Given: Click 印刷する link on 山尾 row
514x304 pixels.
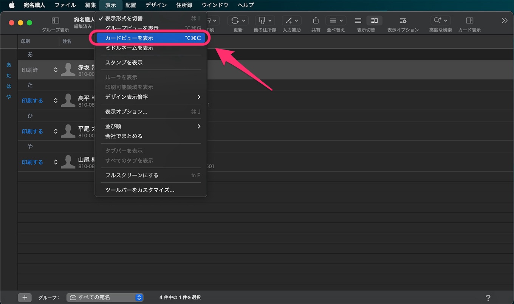Looking at the screenshot, I should point(33,162).
